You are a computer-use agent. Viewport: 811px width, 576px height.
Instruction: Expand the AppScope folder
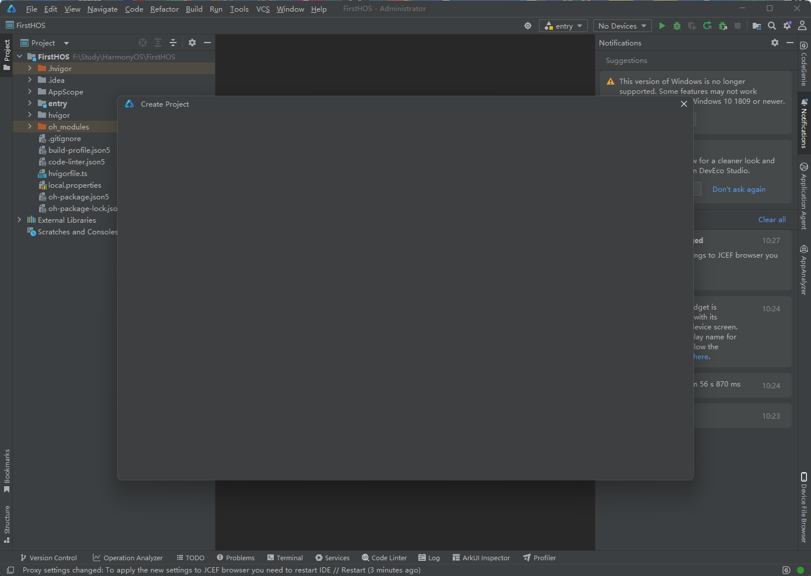pos(30,92)
